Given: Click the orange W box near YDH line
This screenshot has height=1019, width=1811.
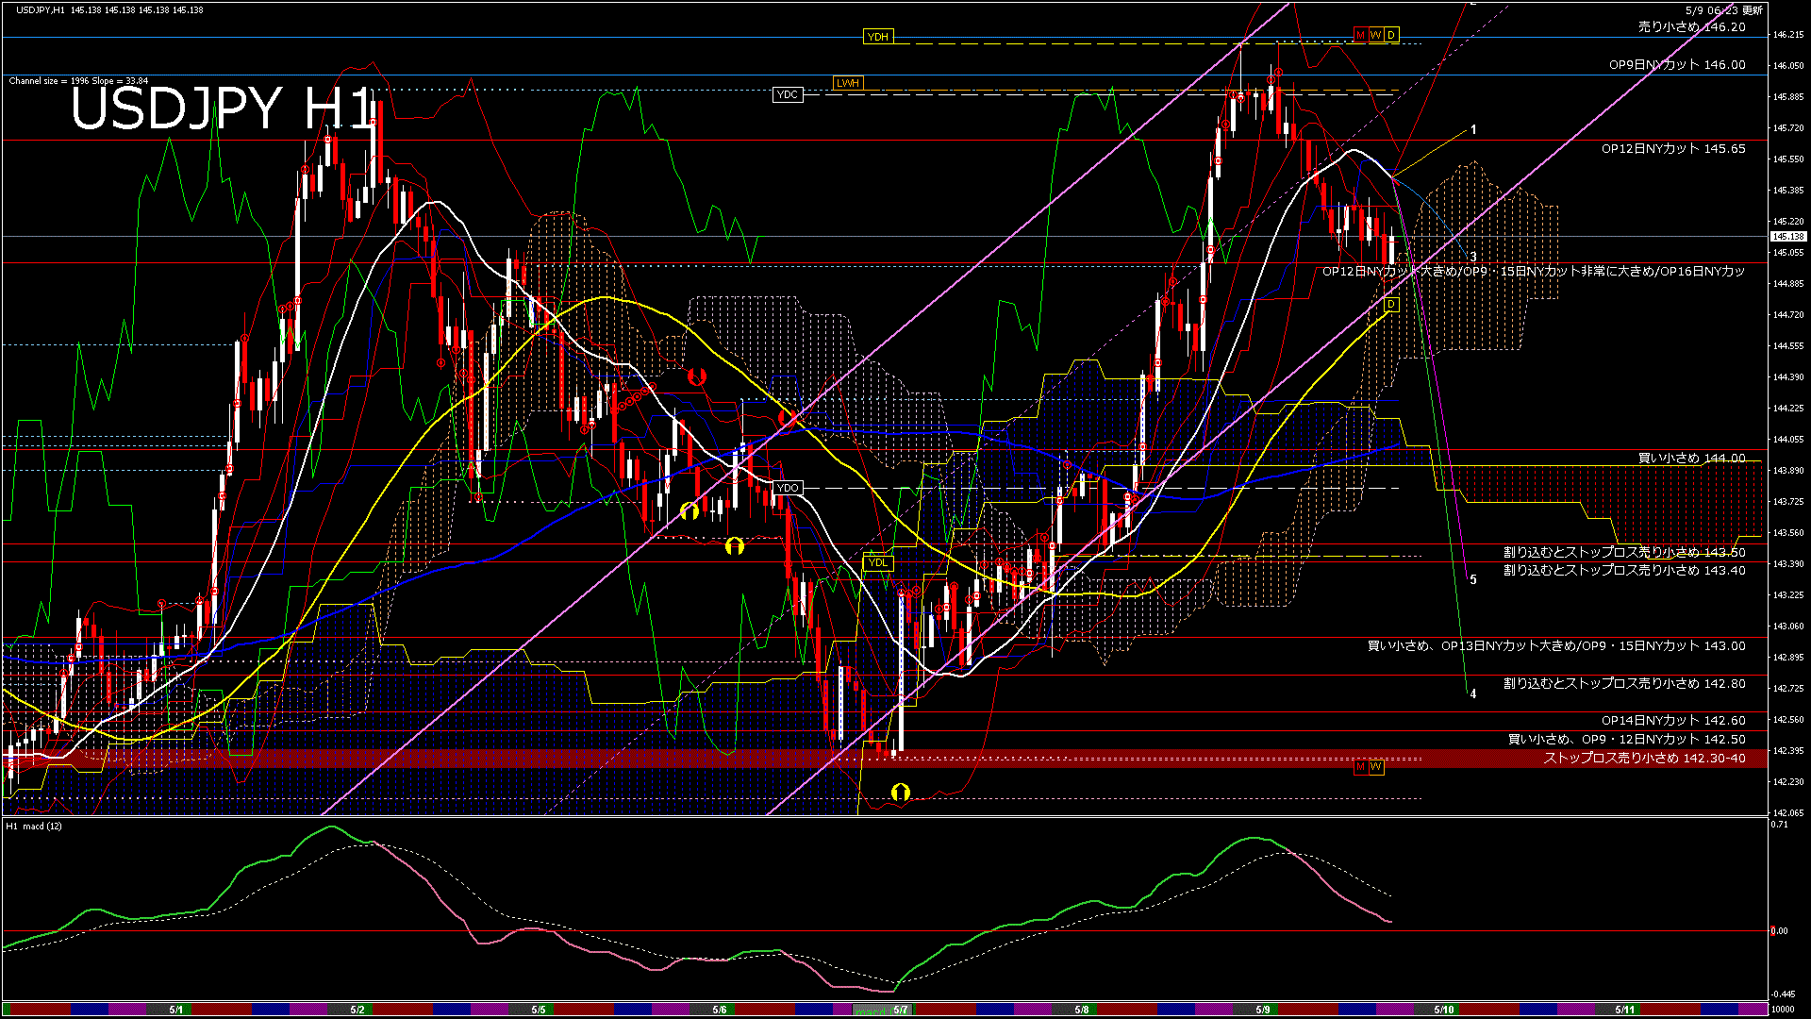Looking at the screenshot, I should [1375, 35].
